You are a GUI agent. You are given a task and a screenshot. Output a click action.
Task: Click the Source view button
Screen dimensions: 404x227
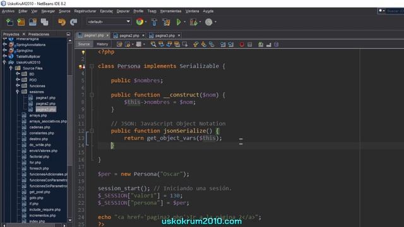[x=84, y=44]
